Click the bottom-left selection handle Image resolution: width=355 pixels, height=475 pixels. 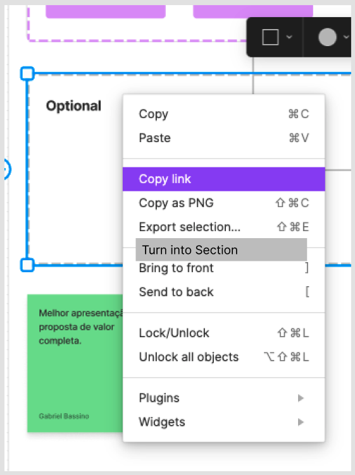pos(27,265)
